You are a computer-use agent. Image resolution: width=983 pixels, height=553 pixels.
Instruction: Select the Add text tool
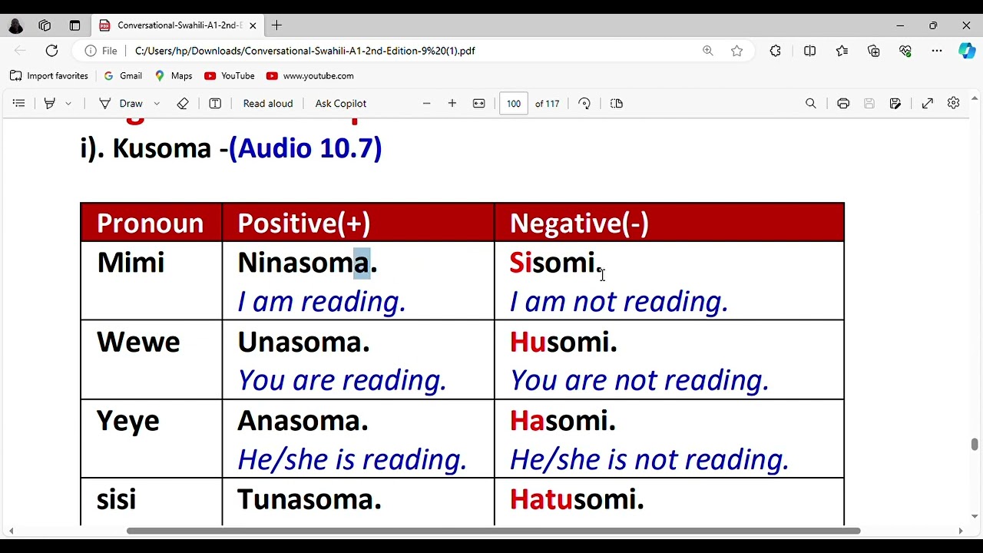tap(215, 104)
